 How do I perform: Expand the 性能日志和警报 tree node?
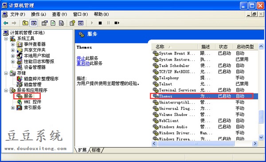[13, 62]
